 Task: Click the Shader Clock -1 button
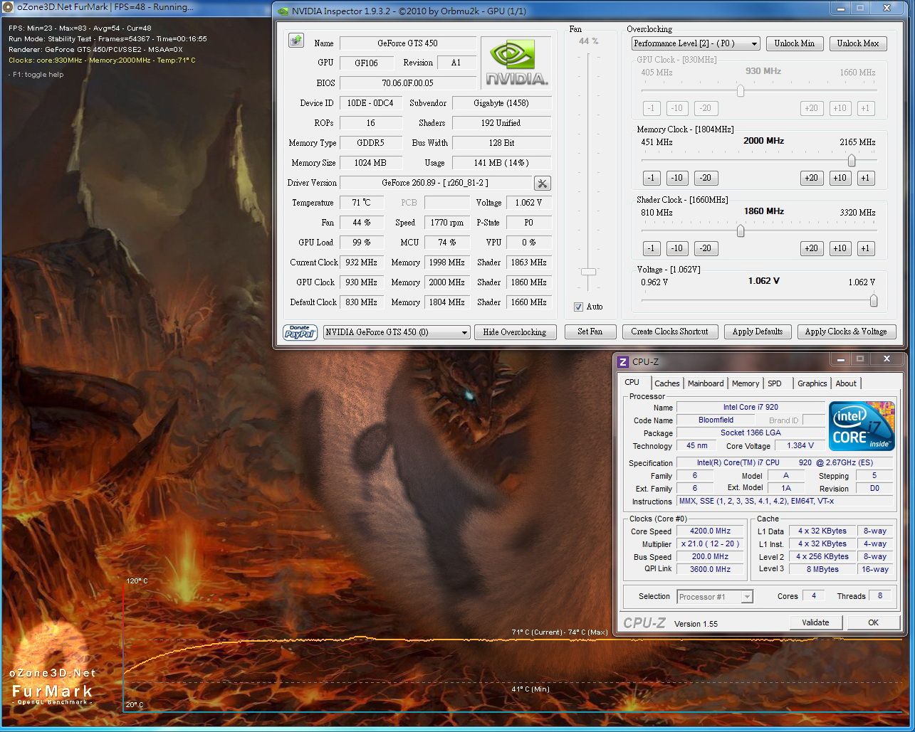(651, 248)
